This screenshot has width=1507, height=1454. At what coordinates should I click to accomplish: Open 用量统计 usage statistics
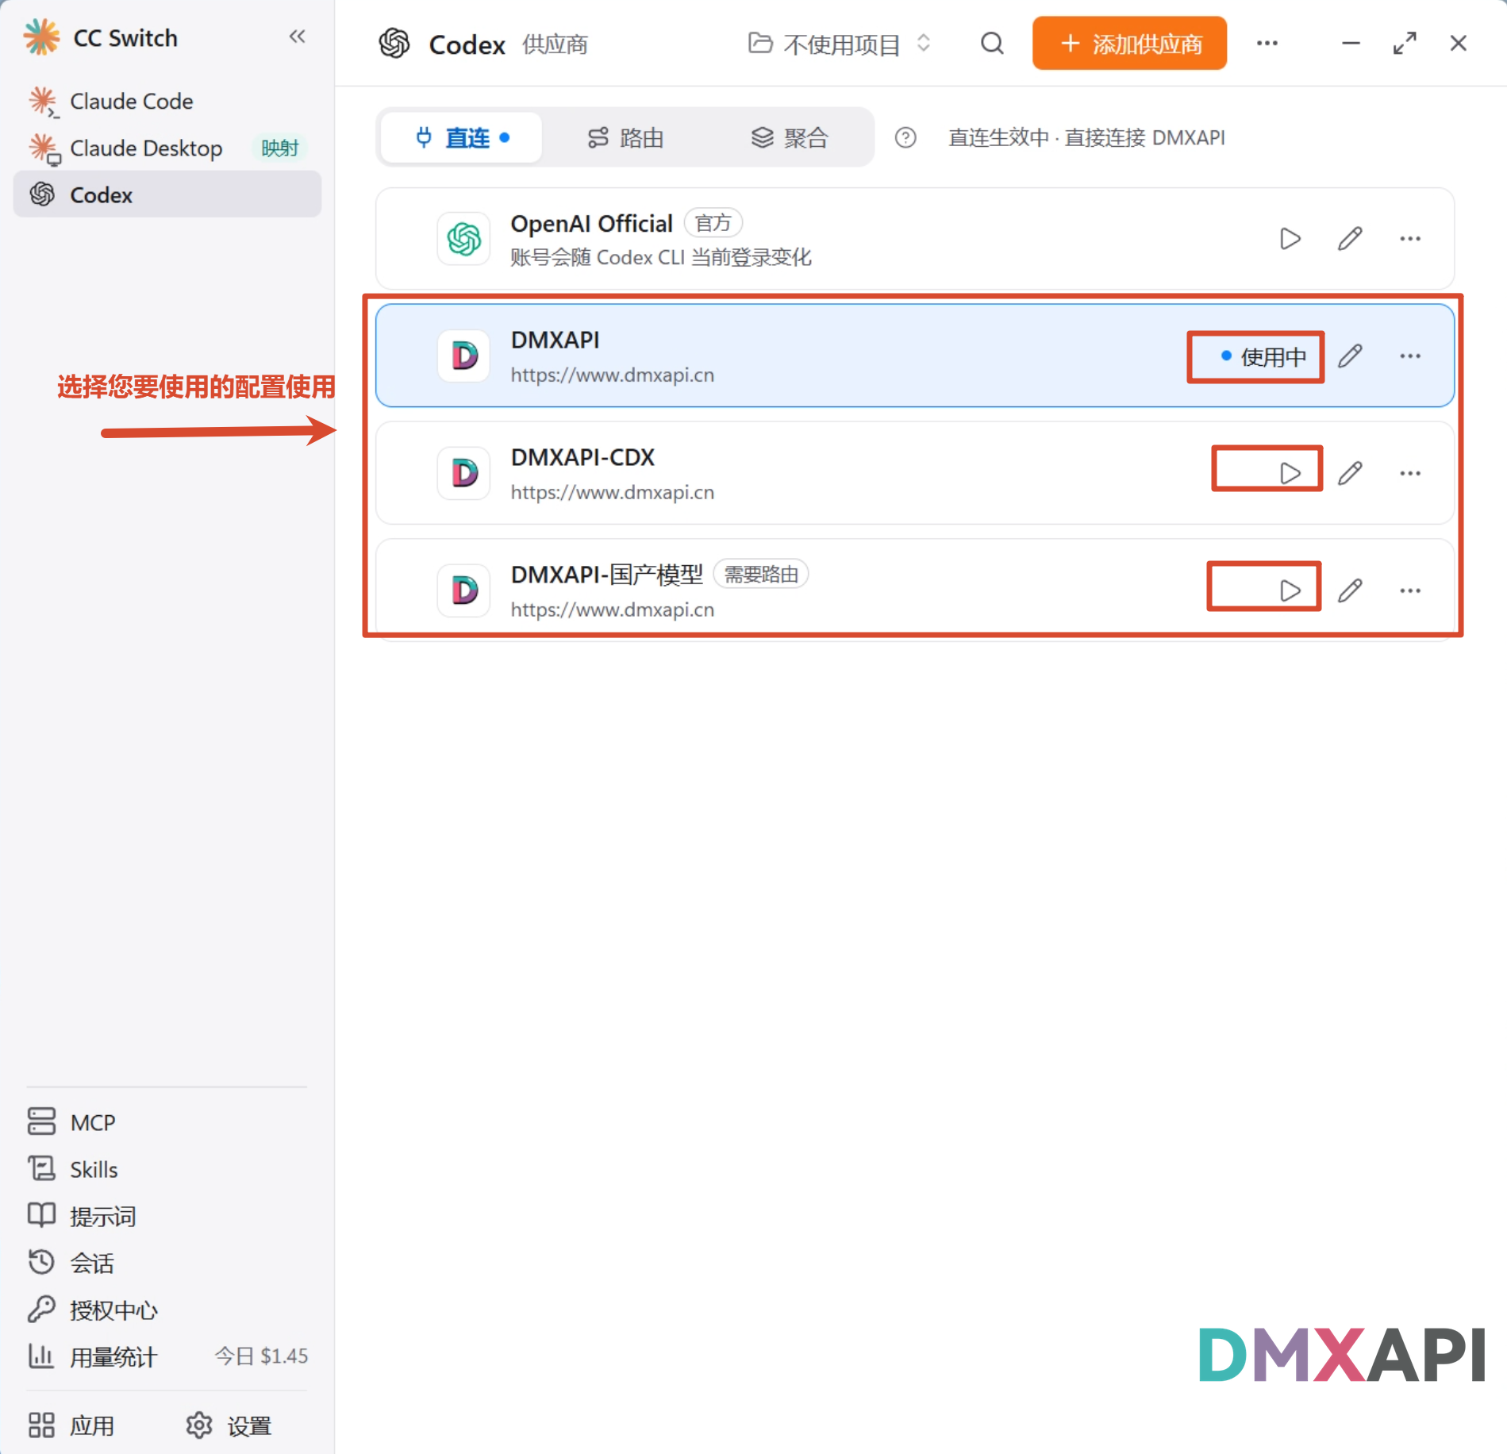[167, 1356]
